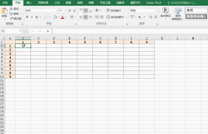208x134 pixels.
Task: Increase font size with larger A icon
Action: [x=70, y=11]
